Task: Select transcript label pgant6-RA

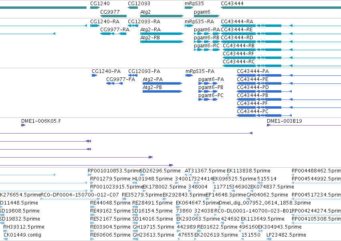Action: click(207, 29)
